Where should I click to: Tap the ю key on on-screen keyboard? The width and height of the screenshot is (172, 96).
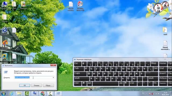[x=134, y=79]
